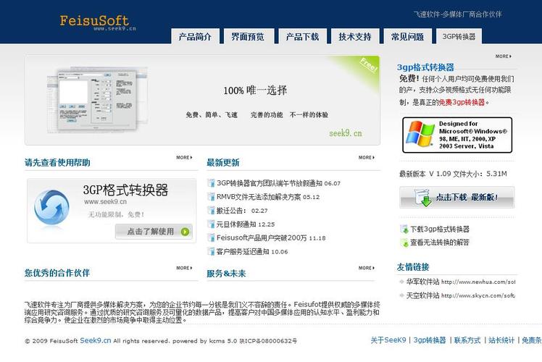
Task: Click document icon beside 元旦休假通知
Action: (211, 224)
